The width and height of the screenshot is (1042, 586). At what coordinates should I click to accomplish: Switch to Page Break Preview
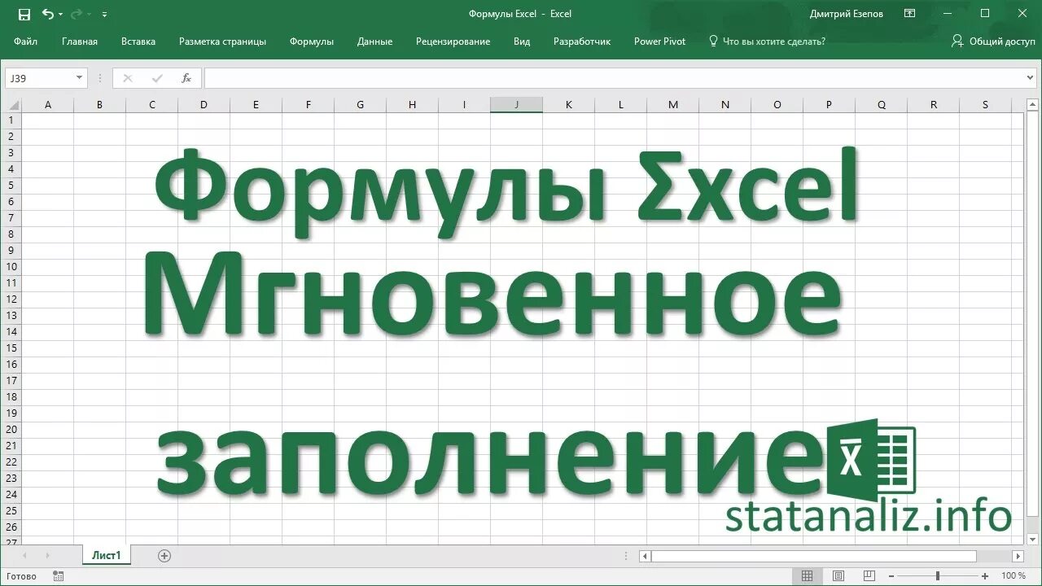(x=870, y=576)
